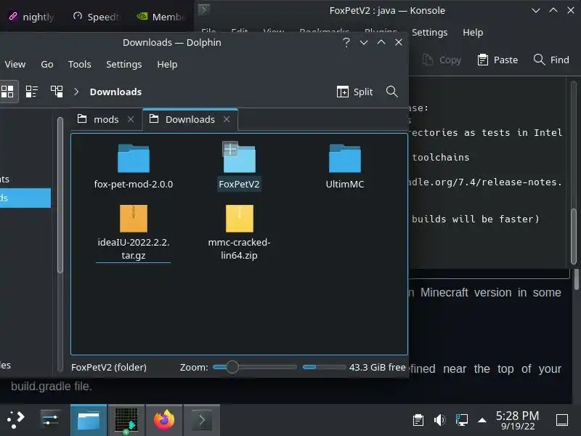Open the network connections tray icon

pyautogui.click(x=461, y=420)
